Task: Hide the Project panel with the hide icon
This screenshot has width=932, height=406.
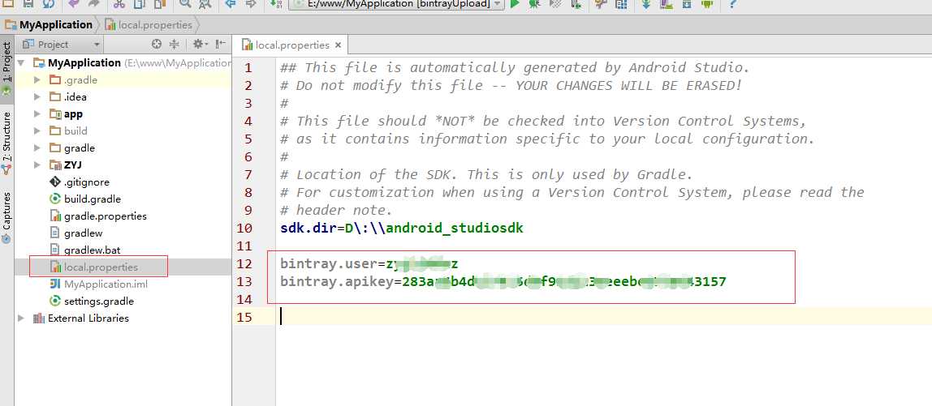Action: pyautogui.click(x=221, y=44)
